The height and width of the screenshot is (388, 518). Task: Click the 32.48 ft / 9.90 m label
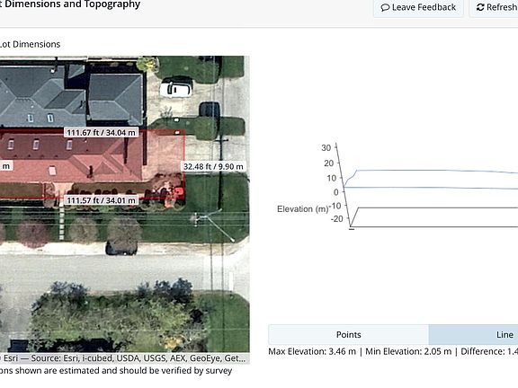click(213, 166)
